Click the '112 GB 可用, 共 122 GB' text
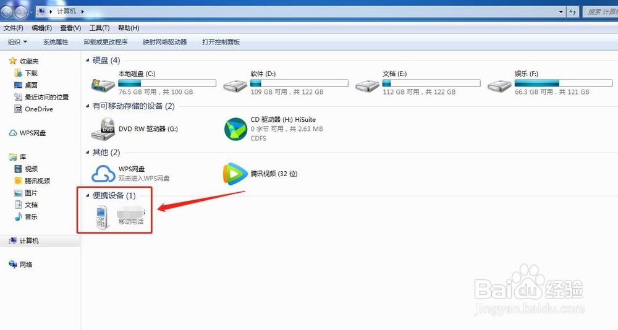Screen dimensions: 618x330 (x=419, y=92)
